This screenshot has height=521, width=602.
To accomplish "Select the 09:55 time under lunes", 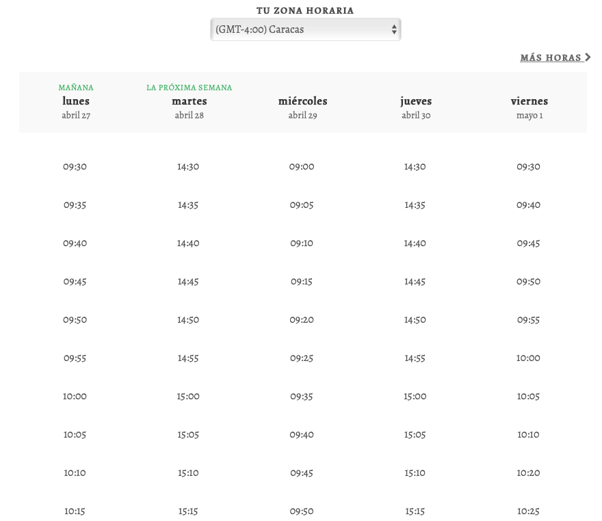I will [x=75, y=358].
